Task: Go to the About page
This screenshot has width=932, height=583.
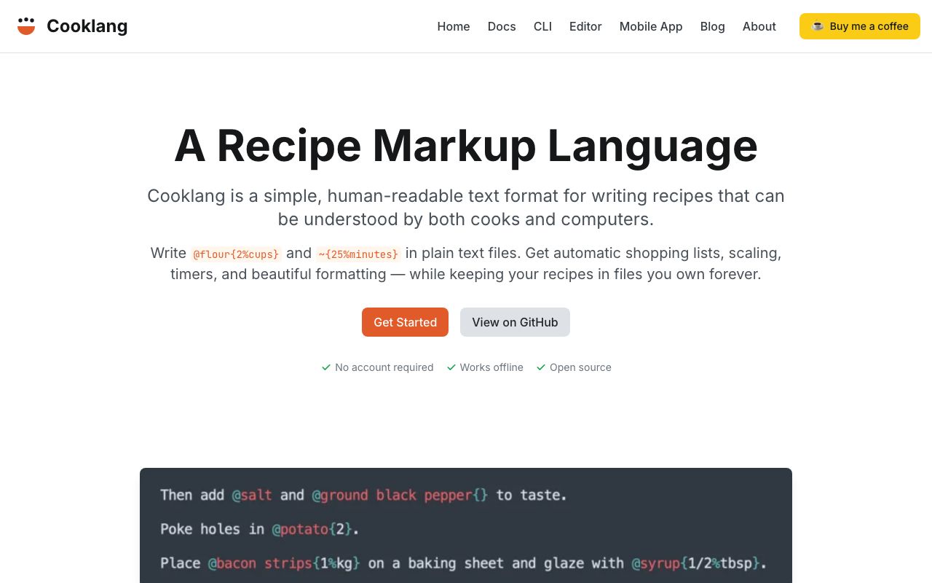Action: point(759,26)
